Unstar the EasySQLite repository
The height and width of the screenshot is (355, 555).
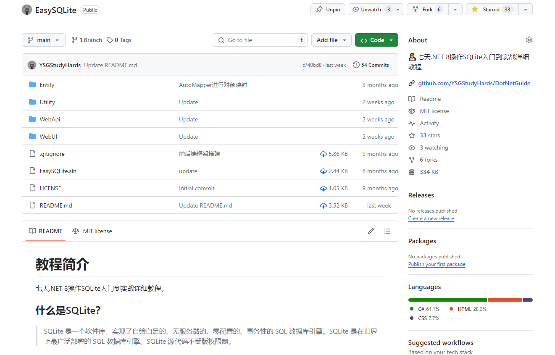(492, 9)
